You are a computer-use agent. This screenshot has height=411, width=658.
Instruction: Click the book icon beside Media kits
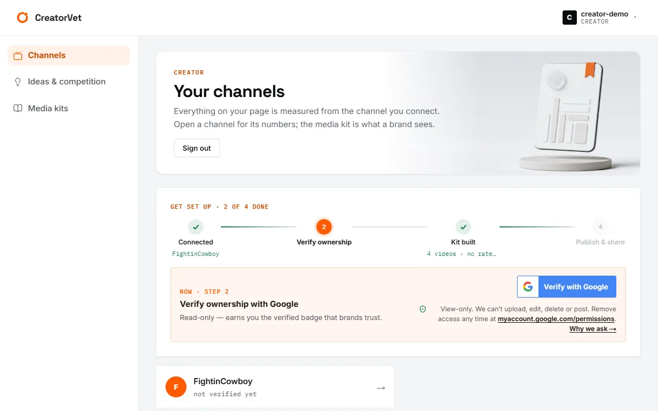coord(18,109)
